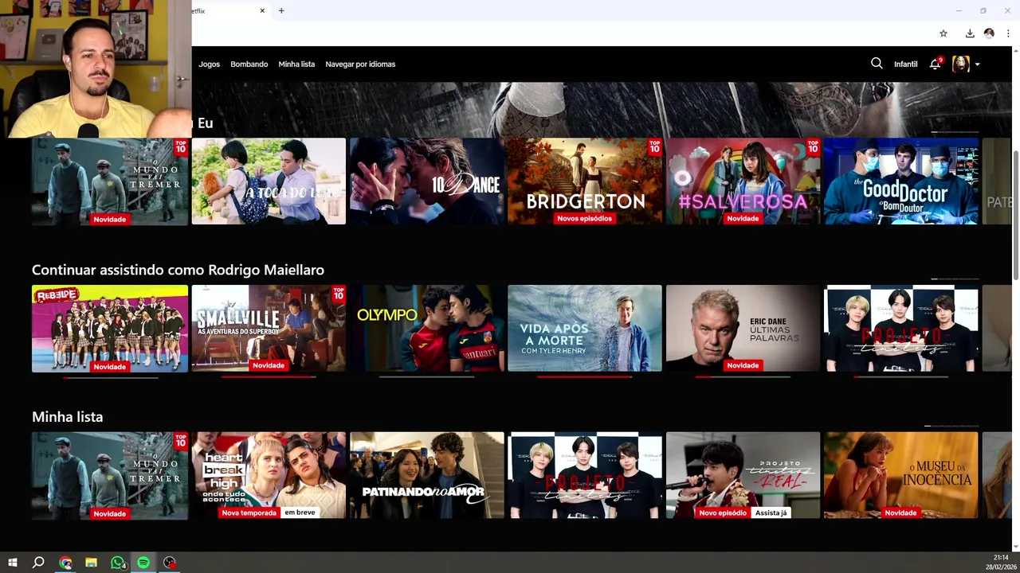Viewport: 1020px width, 573px height.
Task: Open Navegar por idiomas
Action: click(360, 64)
